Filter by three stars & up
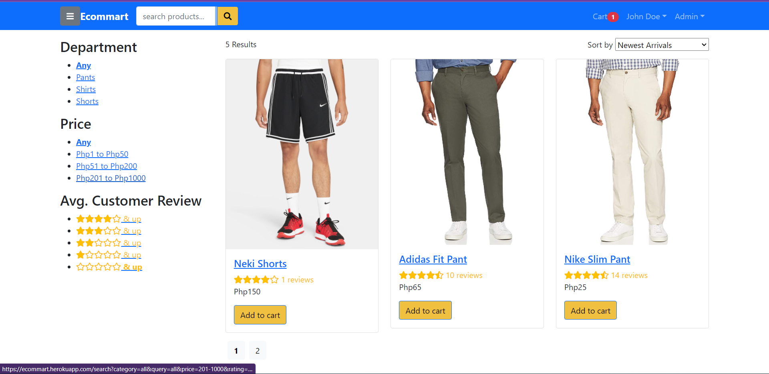Image resolution: width=769 pixels, height=374 pixels. pos(109,231)
